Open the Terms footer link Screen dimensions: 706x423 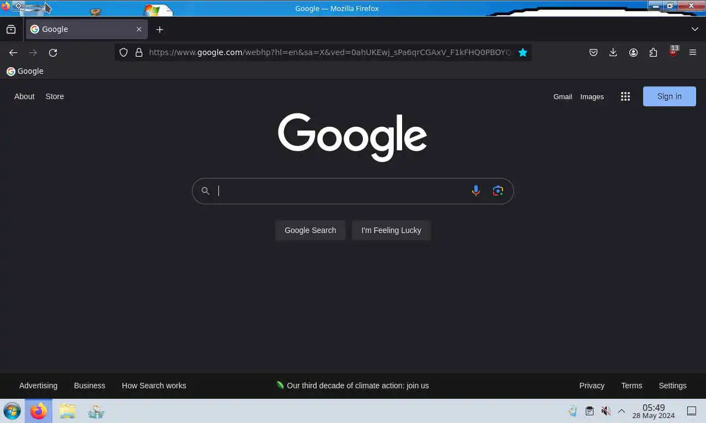[x=632, y=386]
